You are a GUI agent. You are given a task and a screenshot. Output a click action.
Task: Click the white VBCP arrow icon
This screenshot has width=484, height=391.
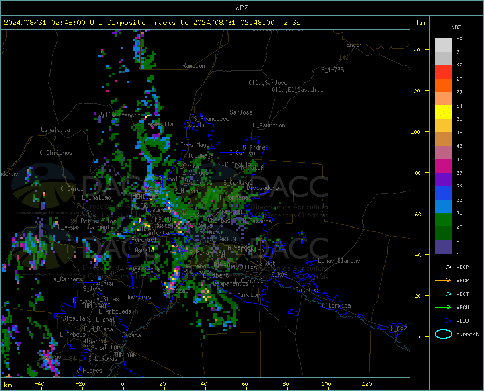443,267
